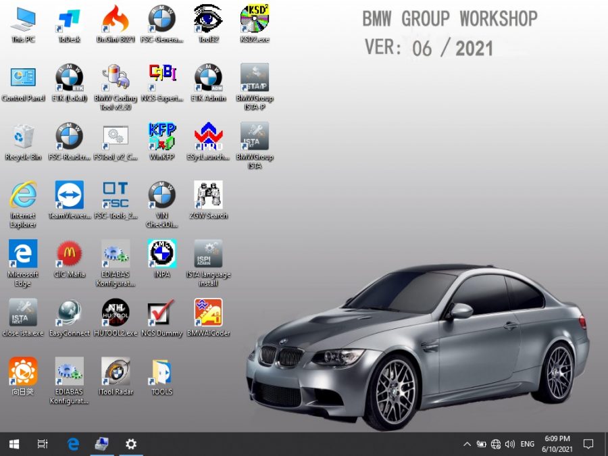
Task: Open KSD2.exe
Action: coord(254,19)
